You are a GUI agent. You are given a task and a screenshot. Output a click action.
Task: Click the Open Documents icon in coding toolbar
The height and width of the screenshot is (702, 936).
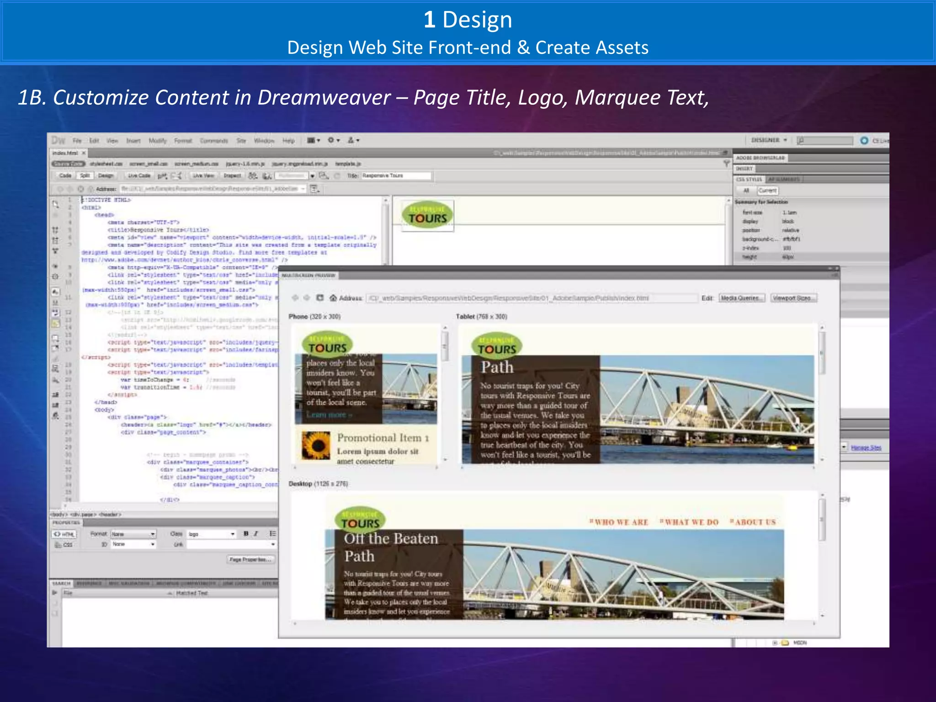(55, 204)
